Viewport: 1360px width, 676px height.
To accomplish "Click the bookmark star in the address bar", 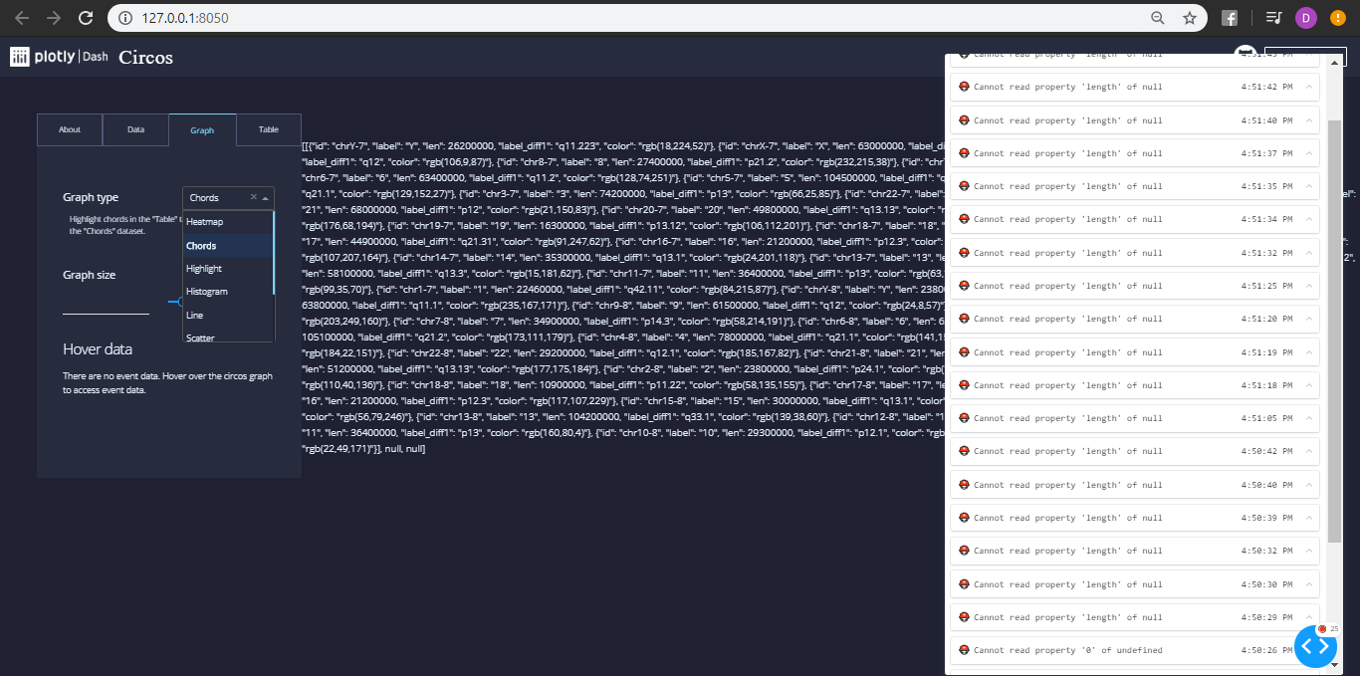I will click(1189, 17).
